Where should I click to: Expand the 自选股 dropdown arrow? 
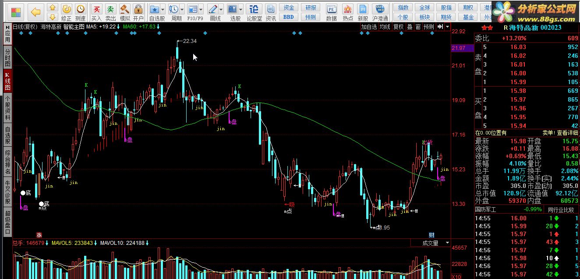(x=163, y=9)
